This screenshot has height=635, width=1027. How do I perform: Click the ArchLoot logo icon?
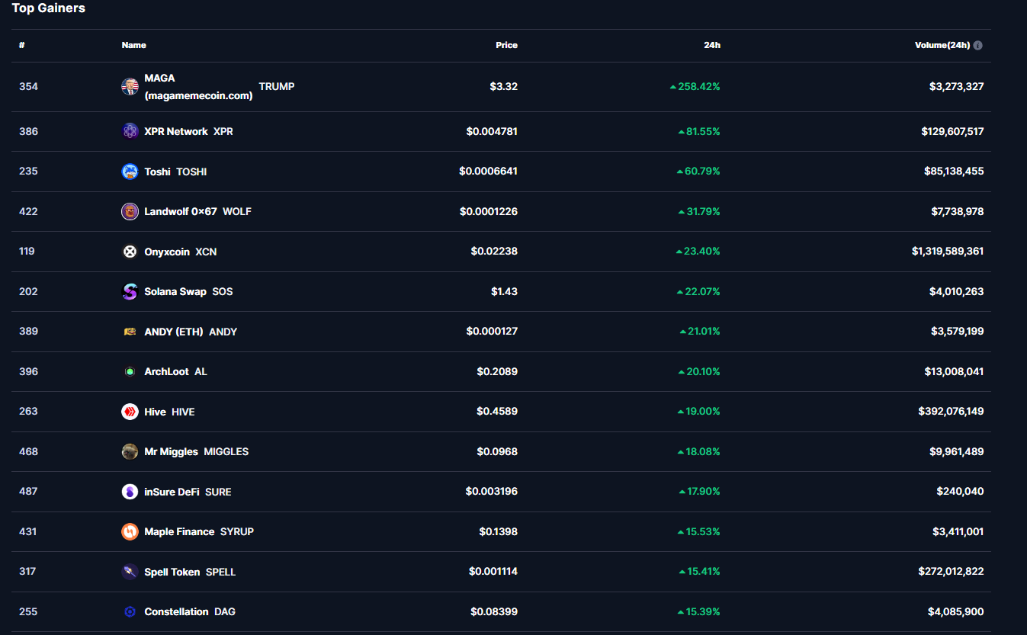130,371
